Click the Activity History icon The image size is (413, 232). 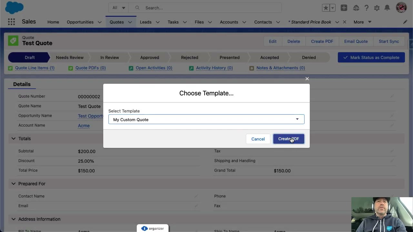click(x=191, y=68)
